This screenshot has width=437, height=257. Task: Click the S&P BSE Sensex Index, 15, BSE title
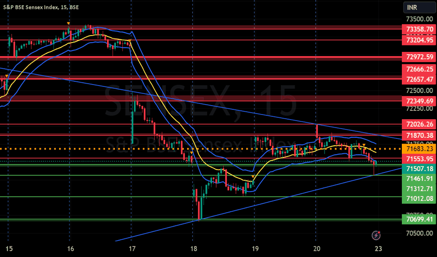(x=41, y=7)
